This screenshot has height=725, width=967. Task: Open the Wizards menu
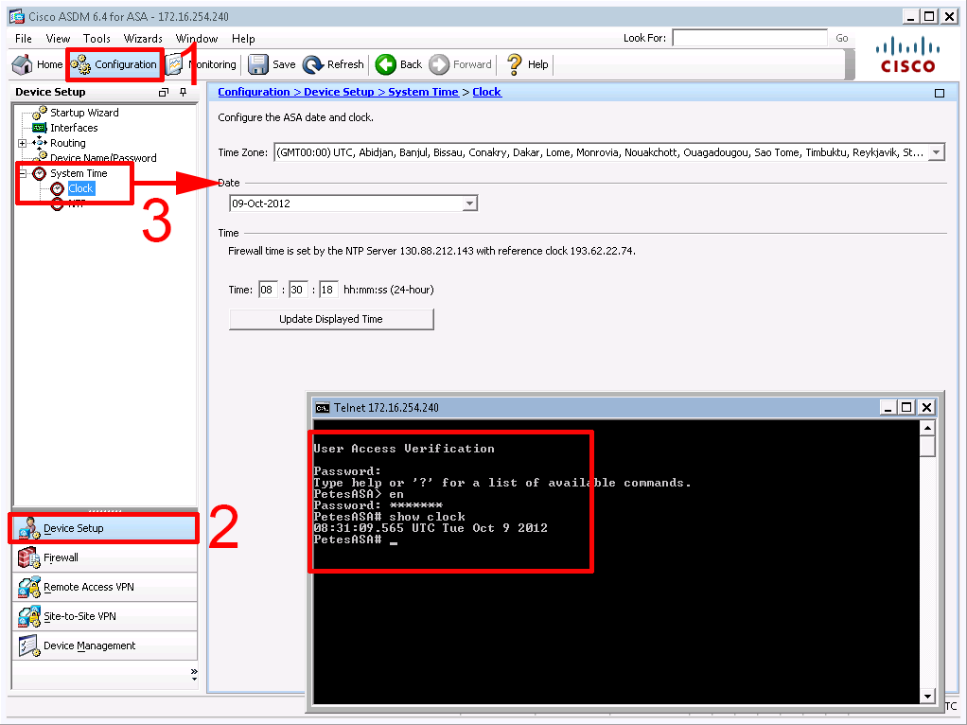coord(143,38)
